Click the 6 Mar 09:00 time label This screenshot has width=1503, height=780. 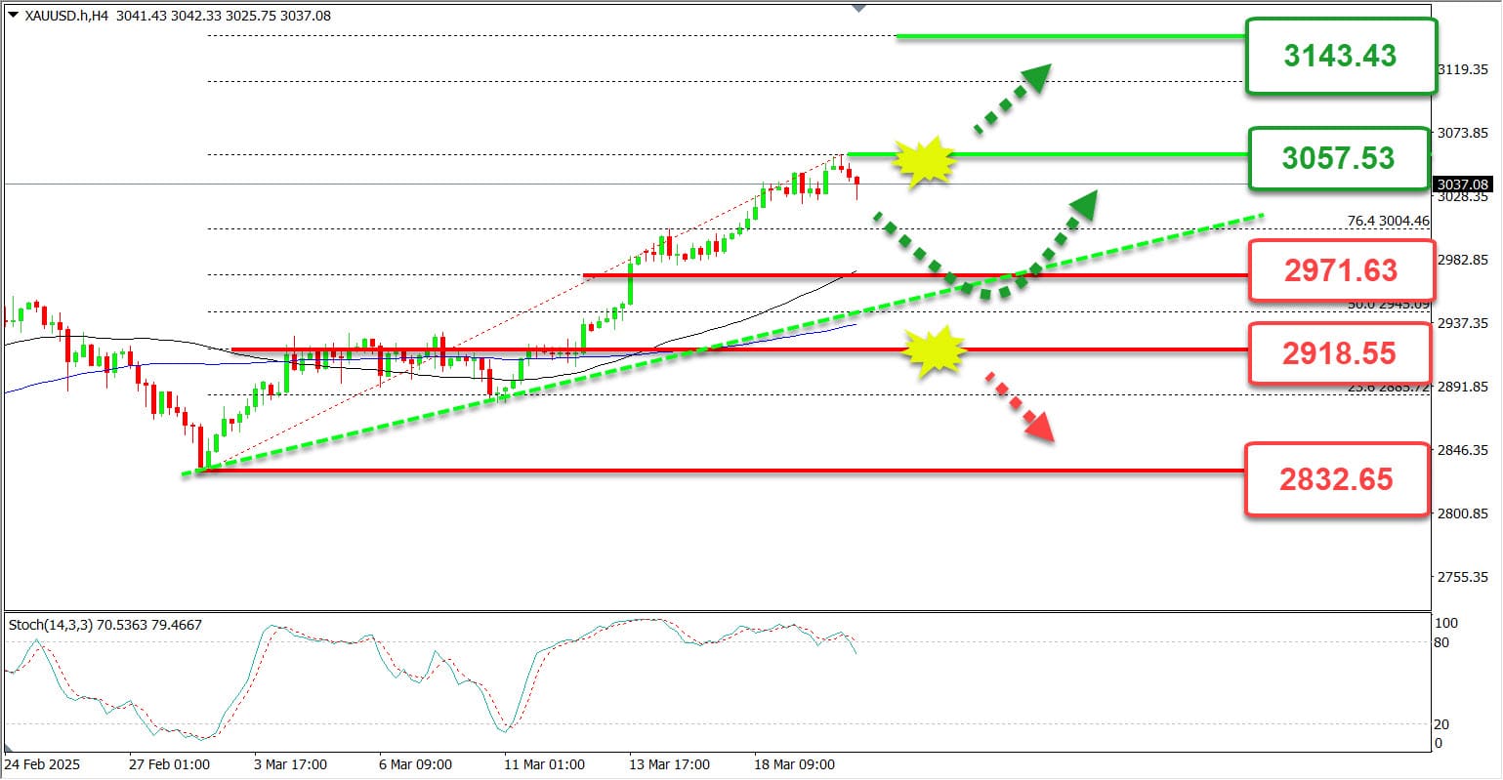(x=416, y=764)
